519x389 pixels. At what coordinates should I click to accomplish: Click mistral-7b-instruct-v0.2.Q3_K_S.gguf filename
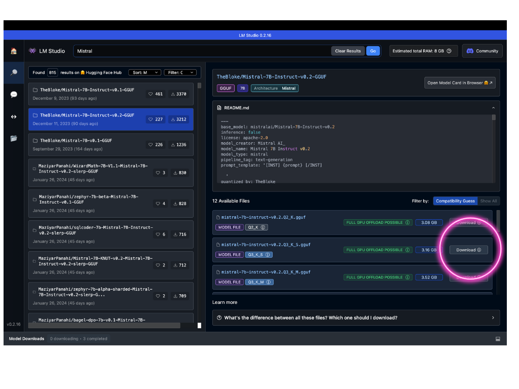coord(266,245)
